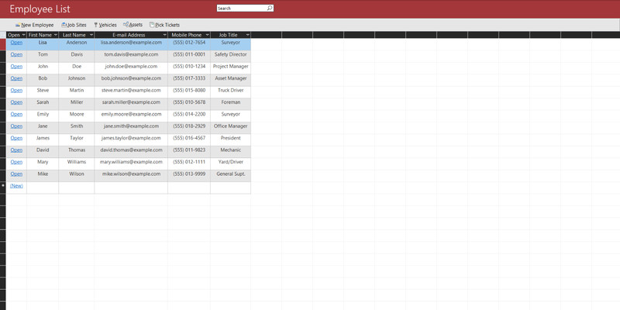Expand the Mobile Phone column filter arrow
This screenshot has width=620, height=310.
(x=207, y=35)
